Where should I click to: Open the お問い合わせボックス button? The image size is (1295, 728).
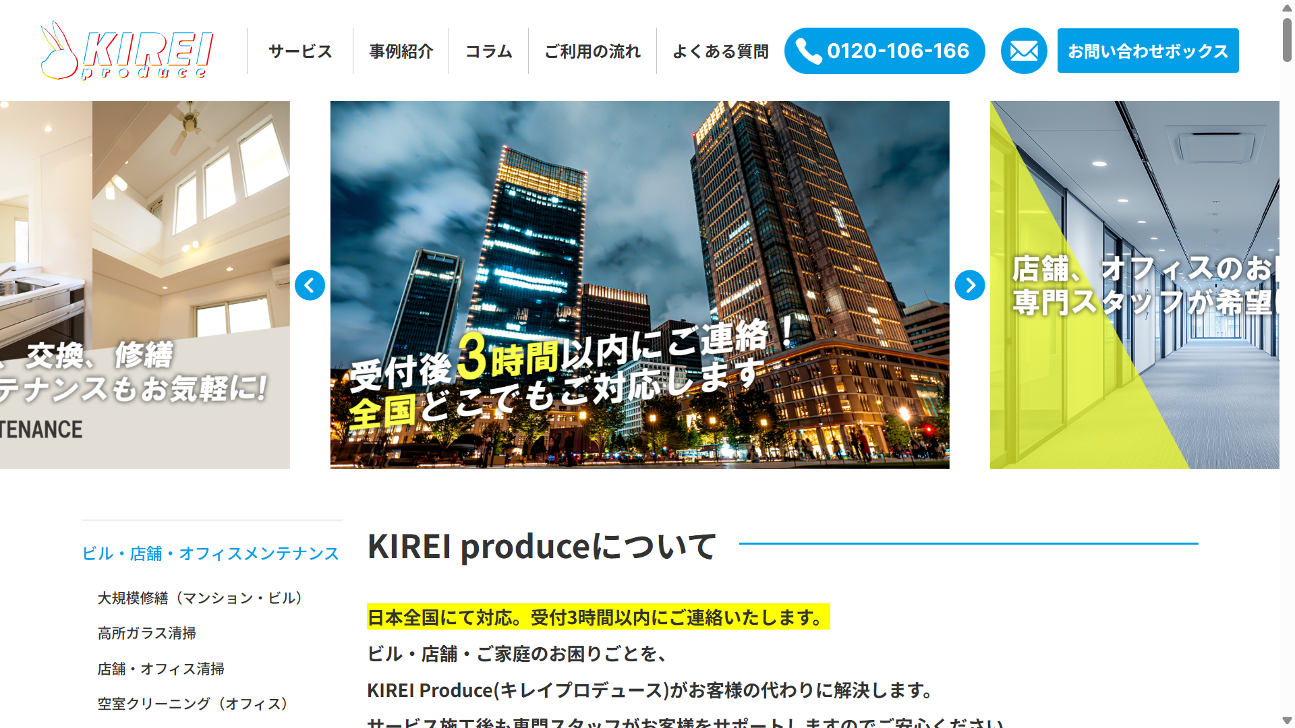point(1147,51)
